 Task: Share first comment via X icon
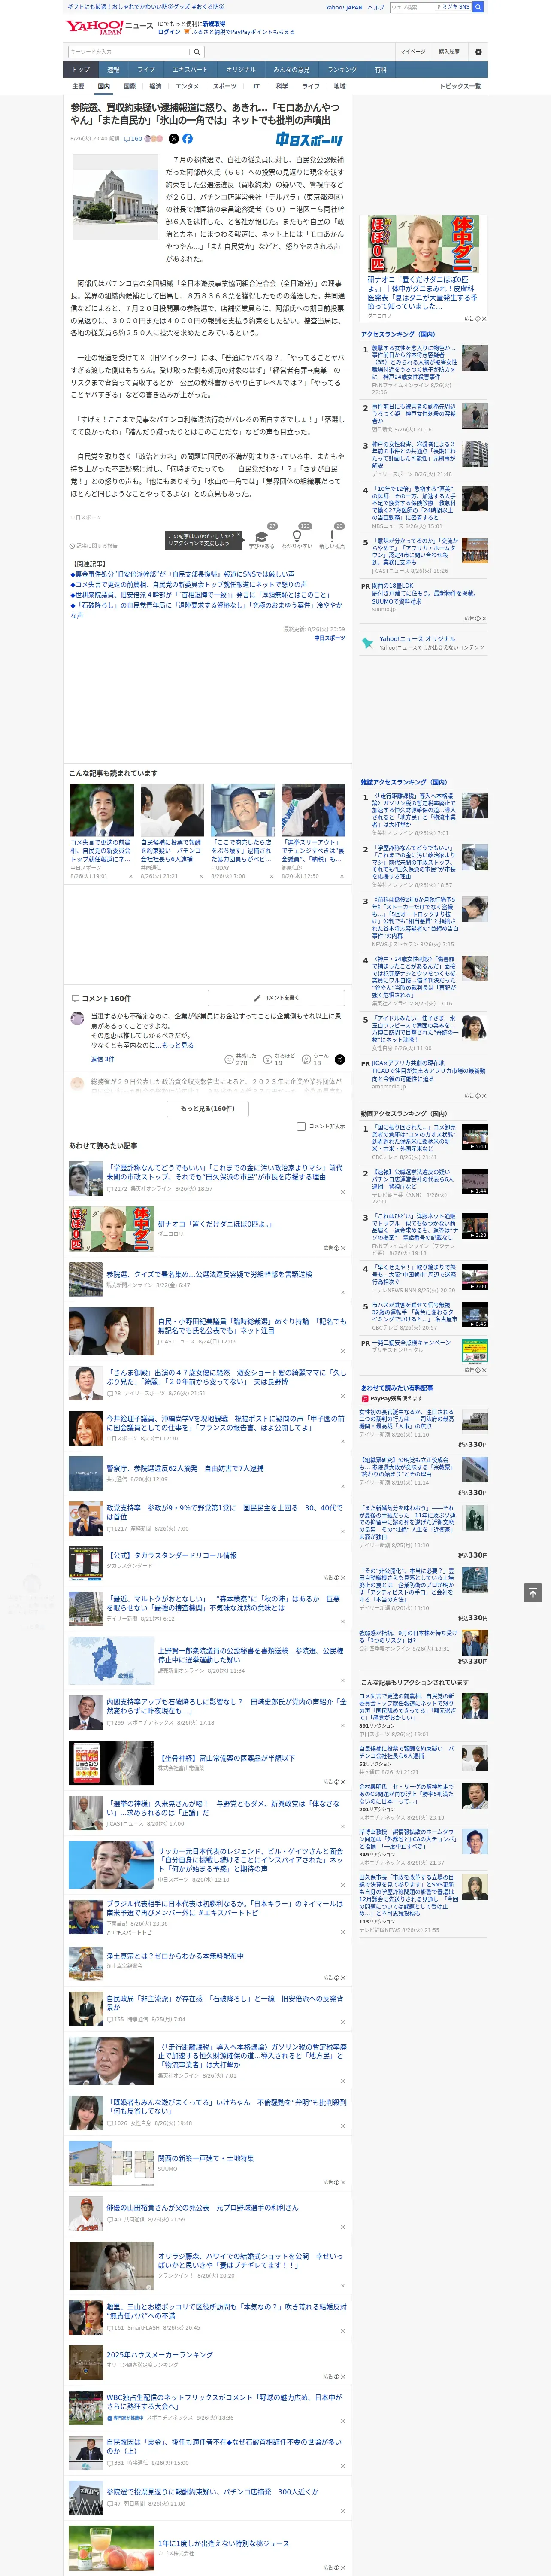click(x=340, y=1059)
